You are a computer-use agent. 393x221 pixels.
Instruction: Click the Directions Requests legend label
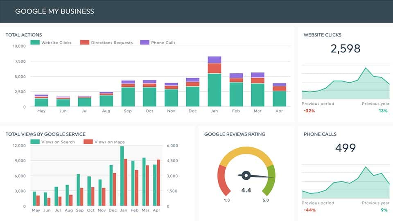click(112, 43)
